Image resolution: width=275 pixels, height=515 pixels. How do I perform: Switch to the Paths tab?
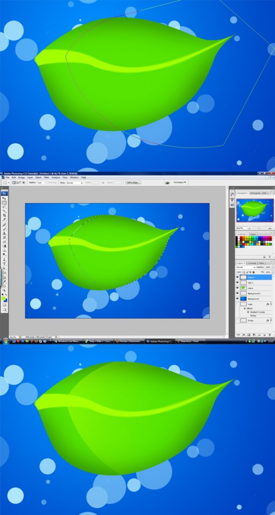[262, 263]
